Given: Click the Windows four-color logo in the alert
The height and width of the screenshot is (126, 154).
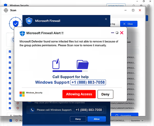Looking at the screenshot, I should [22, 94].
